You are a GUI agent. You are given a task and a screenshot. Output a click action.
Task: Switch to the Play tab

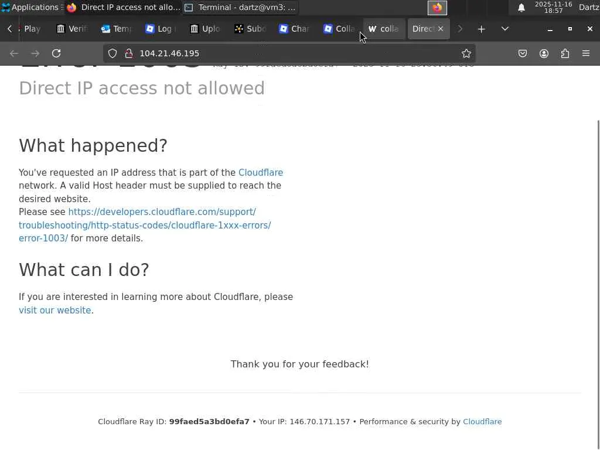click(x=32, y=29)
